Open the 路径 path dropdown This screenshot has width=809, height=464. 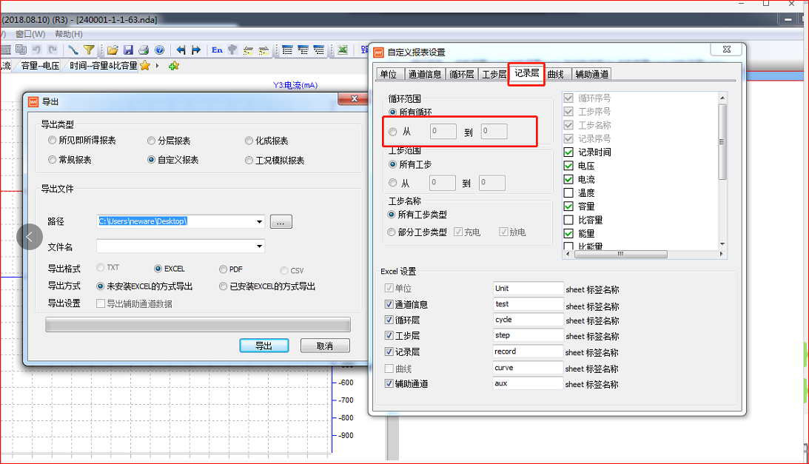coord(259,221)
